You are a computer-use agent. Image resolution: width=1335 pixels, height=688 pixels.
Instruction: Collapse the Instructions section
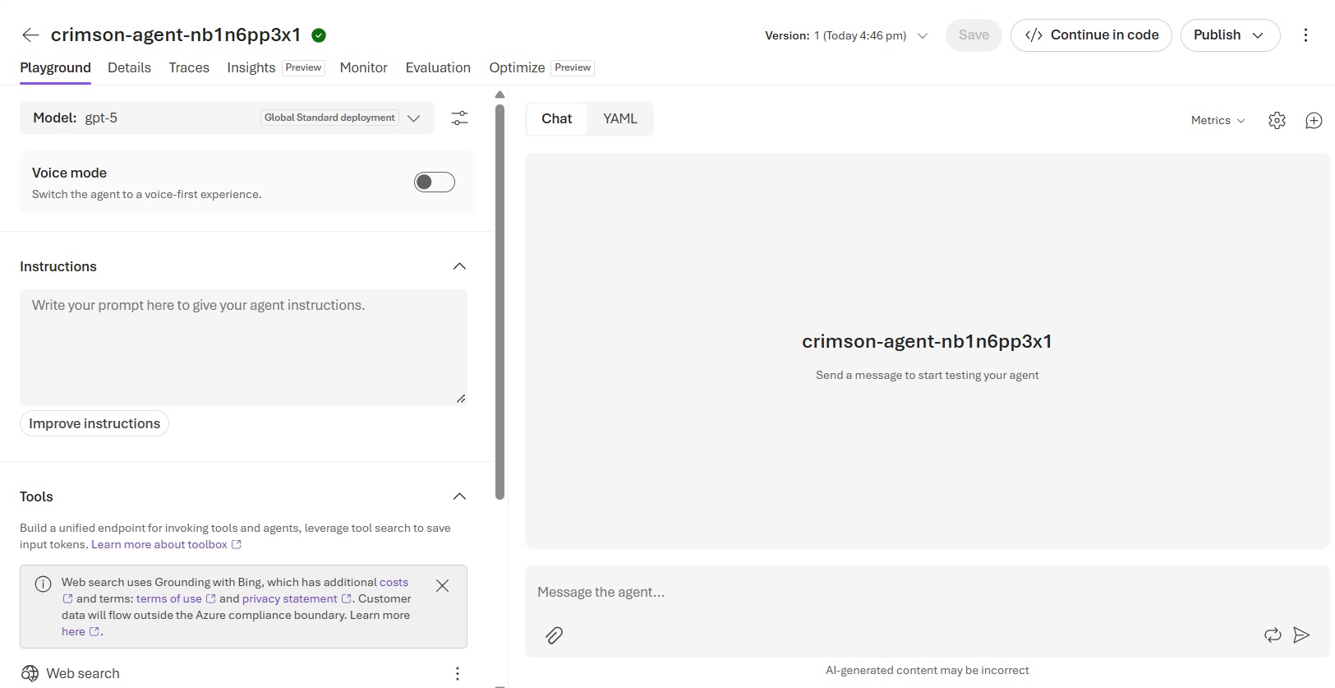(459, 266)
